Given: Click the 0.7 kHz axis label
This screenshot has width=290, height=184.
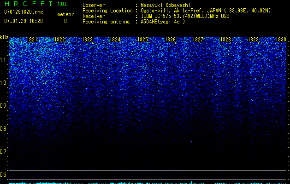Looking at the screenshot, I should tap(4, 152).
